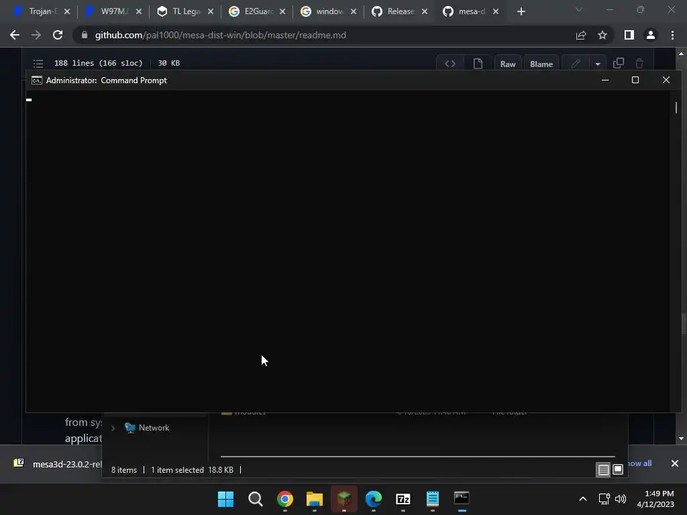Open the TL Legacy browser tab
Image resolution: width=687 pixels, height=515 pixels.
(180, 11)
